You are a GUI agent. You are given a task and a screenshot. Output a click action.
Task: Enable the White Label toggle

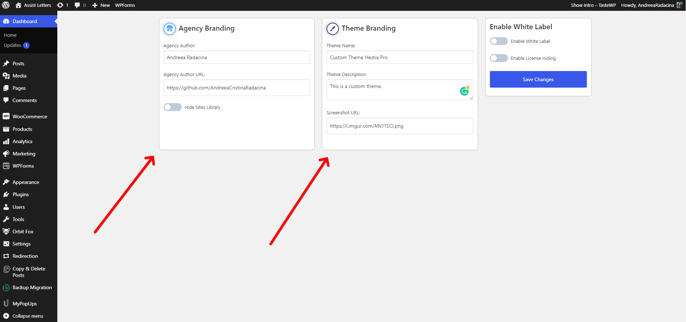[x=499, y=41]
